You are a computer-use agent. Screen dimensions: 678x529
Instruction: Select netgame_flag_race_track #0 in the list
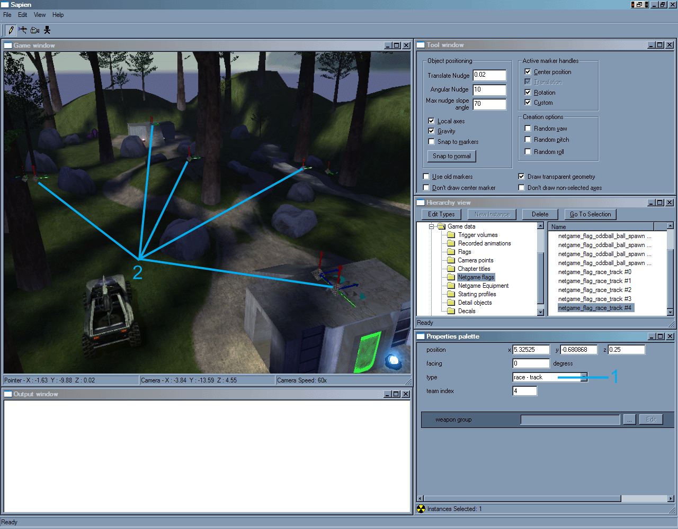point(594,272)
